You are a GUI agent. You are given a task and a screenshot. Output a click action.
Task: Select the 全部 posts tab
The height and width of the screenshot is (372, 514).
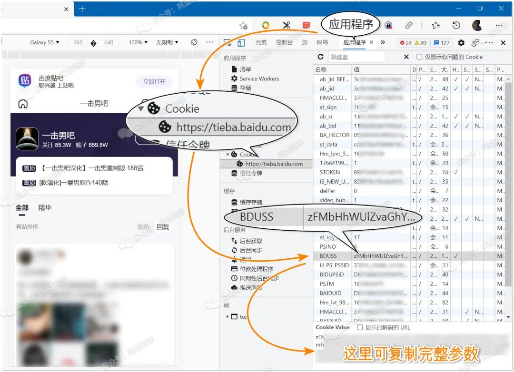point(22,208)
